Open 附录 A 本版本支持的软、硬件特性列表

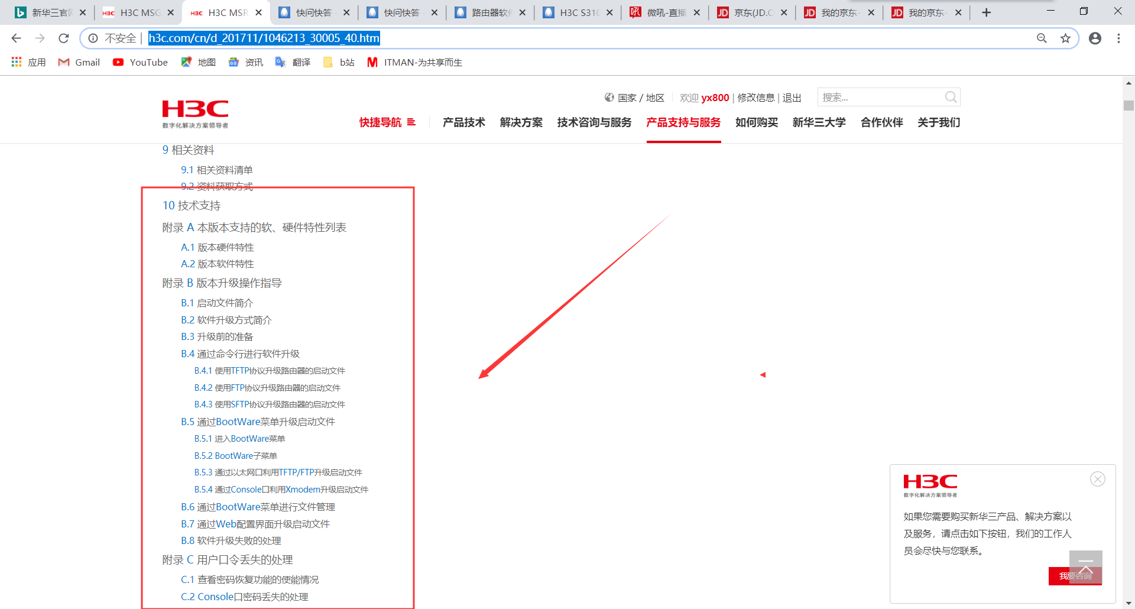tap(254, 228)
